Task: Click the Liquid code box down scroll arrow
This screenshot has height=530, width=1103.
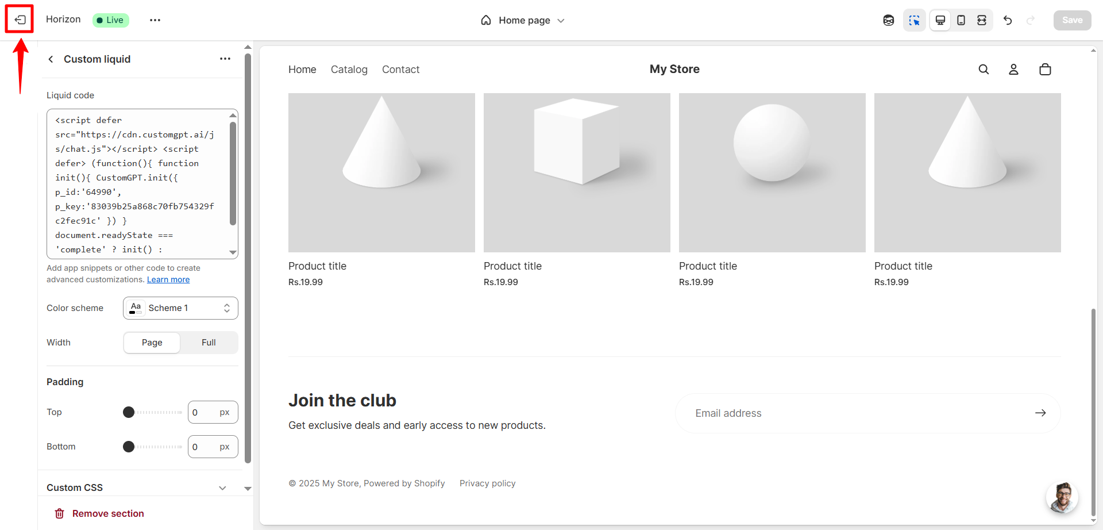Action: (233, 252)
